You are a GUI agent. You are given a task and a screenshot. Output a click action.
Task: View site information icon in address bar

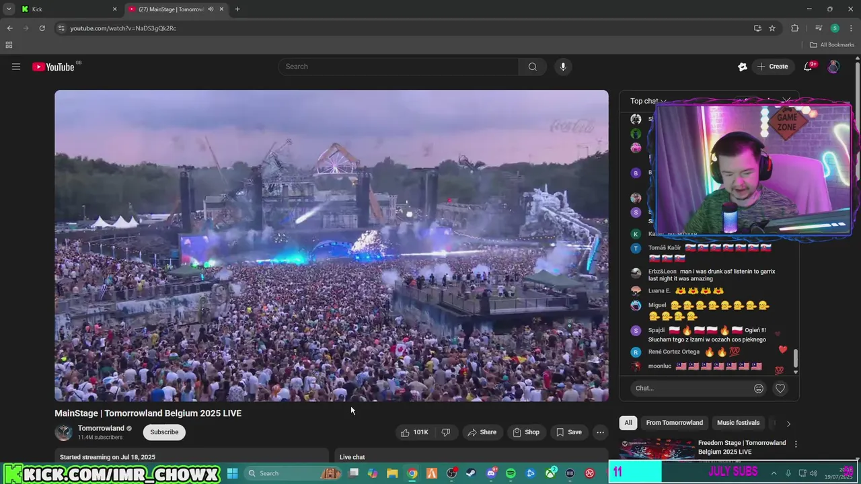[61, 28]
